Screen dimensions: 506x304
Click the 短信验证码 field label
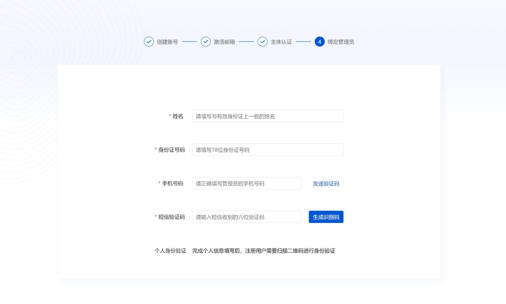click(x=171, y=217)
